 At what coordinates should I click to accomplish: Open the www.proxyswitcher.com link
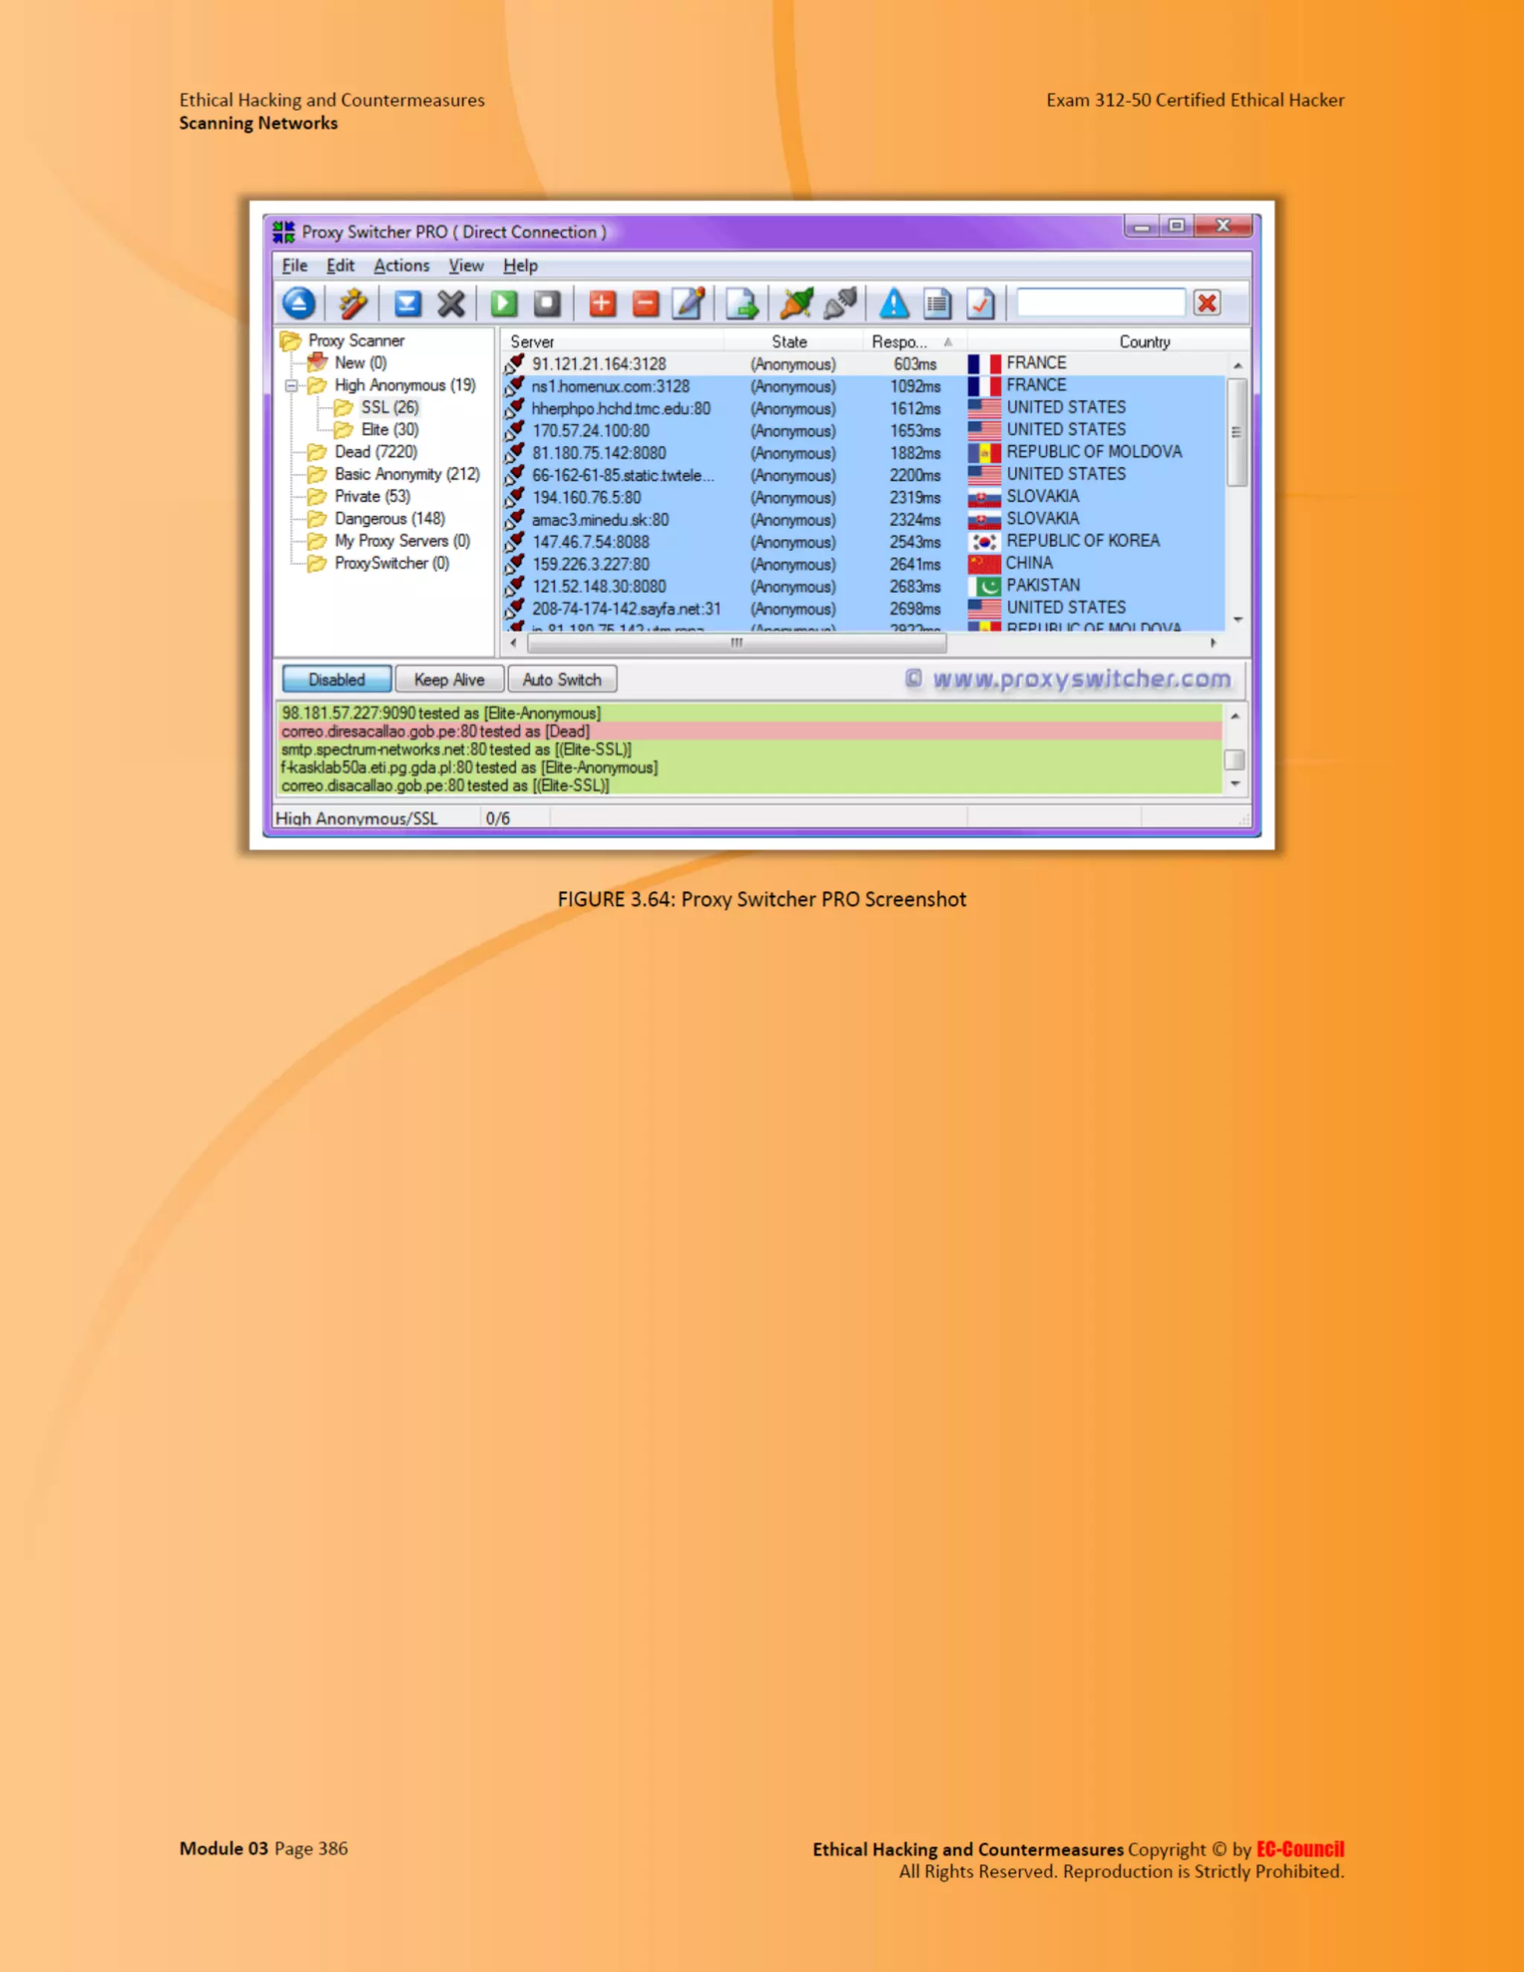[x=1080, y=679]
